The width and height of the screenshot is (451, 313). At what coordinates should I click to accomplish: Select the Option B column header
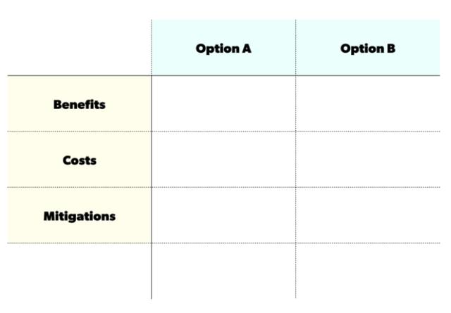click(368, 48)
